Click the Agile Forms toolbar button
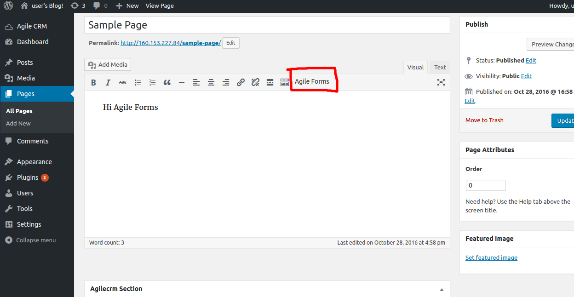Screen dimensions: 574x297 coord(312,81)
